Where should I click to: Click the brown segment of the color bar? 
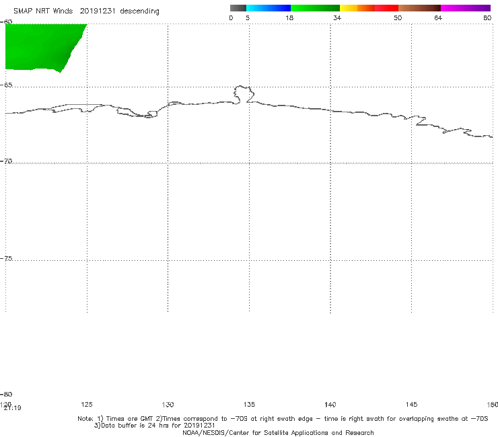tap(419, 8)
